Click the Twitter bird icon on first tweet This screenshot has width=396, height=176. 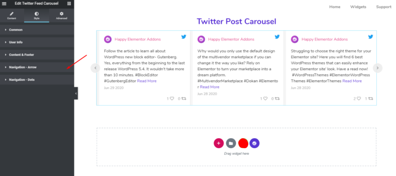[x=184, y=37]
